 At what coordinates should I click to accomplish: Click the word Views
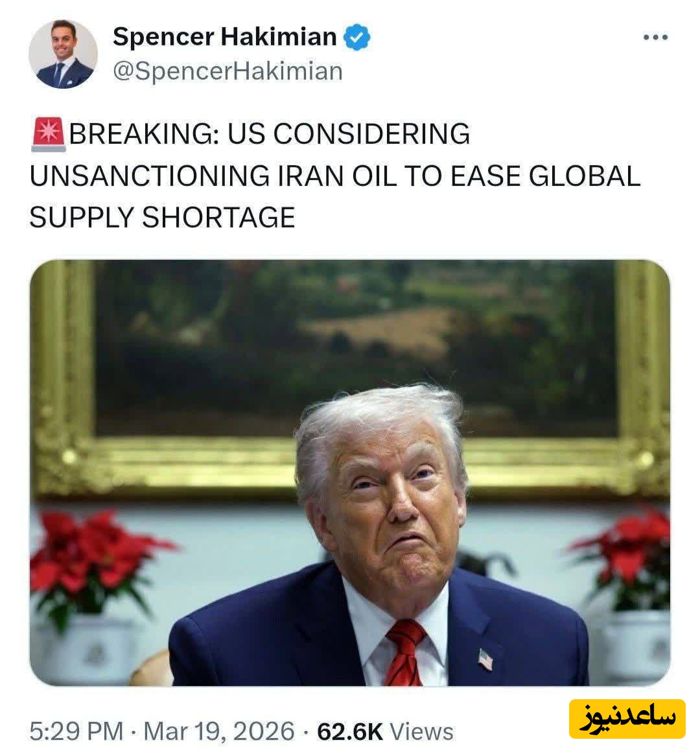coord(421,732)
